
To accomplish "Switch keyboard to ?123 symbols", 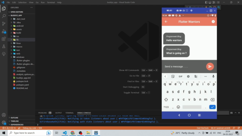I will pos(166,107).
